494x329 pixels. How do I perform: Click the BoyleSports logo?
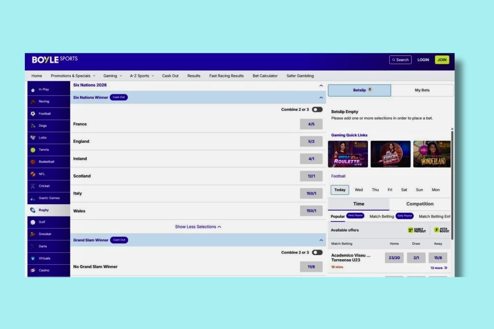(x=55, y=60)
